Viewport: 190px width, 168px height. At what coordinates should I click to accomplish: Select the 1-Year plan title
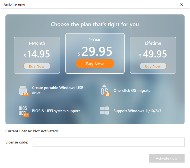click(x=95, y=39)
